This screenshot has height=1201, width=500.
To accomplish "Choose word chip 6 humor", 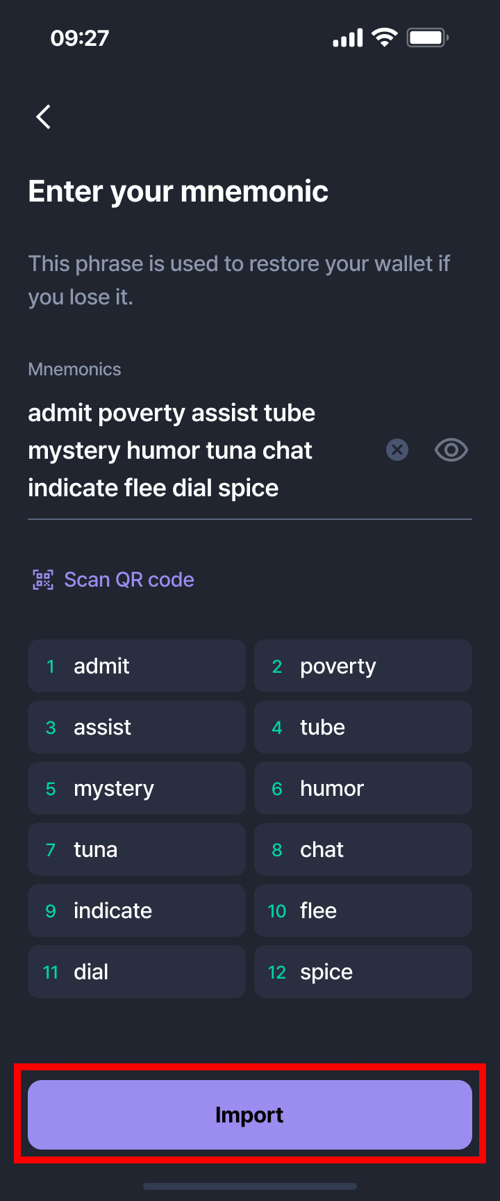I will pyautogui.click(x=363, y=788).
